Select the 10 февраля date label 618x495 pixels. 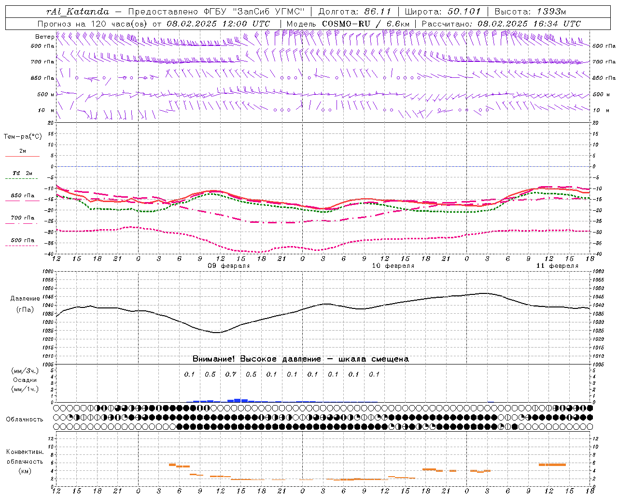393,266
